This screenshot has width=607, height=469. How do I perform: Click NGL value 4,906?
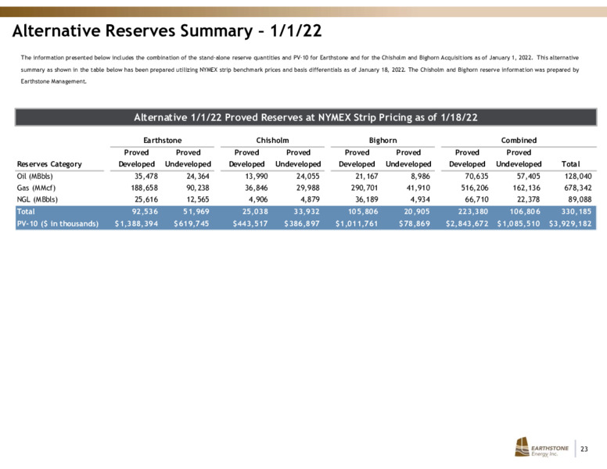click(x=258, y=199)
